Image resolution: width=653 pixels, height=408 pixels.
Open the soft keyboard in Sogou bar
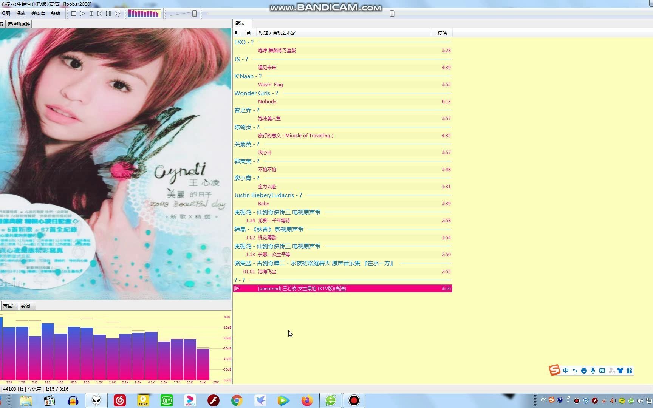click(x=602, y=371)
